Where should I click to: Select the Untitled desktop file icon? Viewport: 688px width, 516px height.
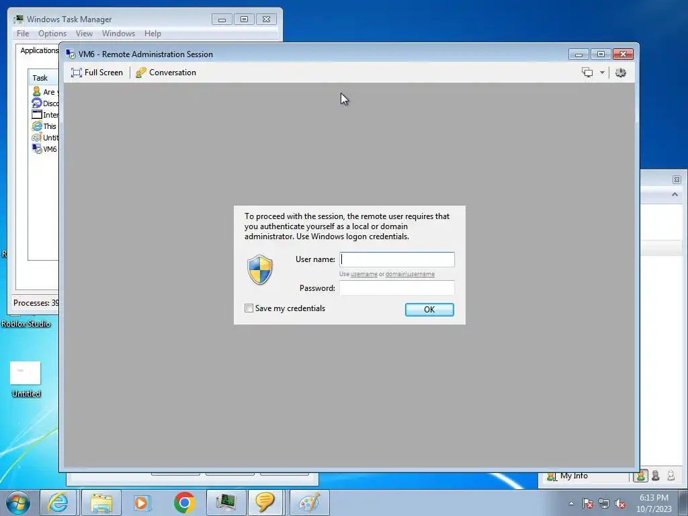26,379
